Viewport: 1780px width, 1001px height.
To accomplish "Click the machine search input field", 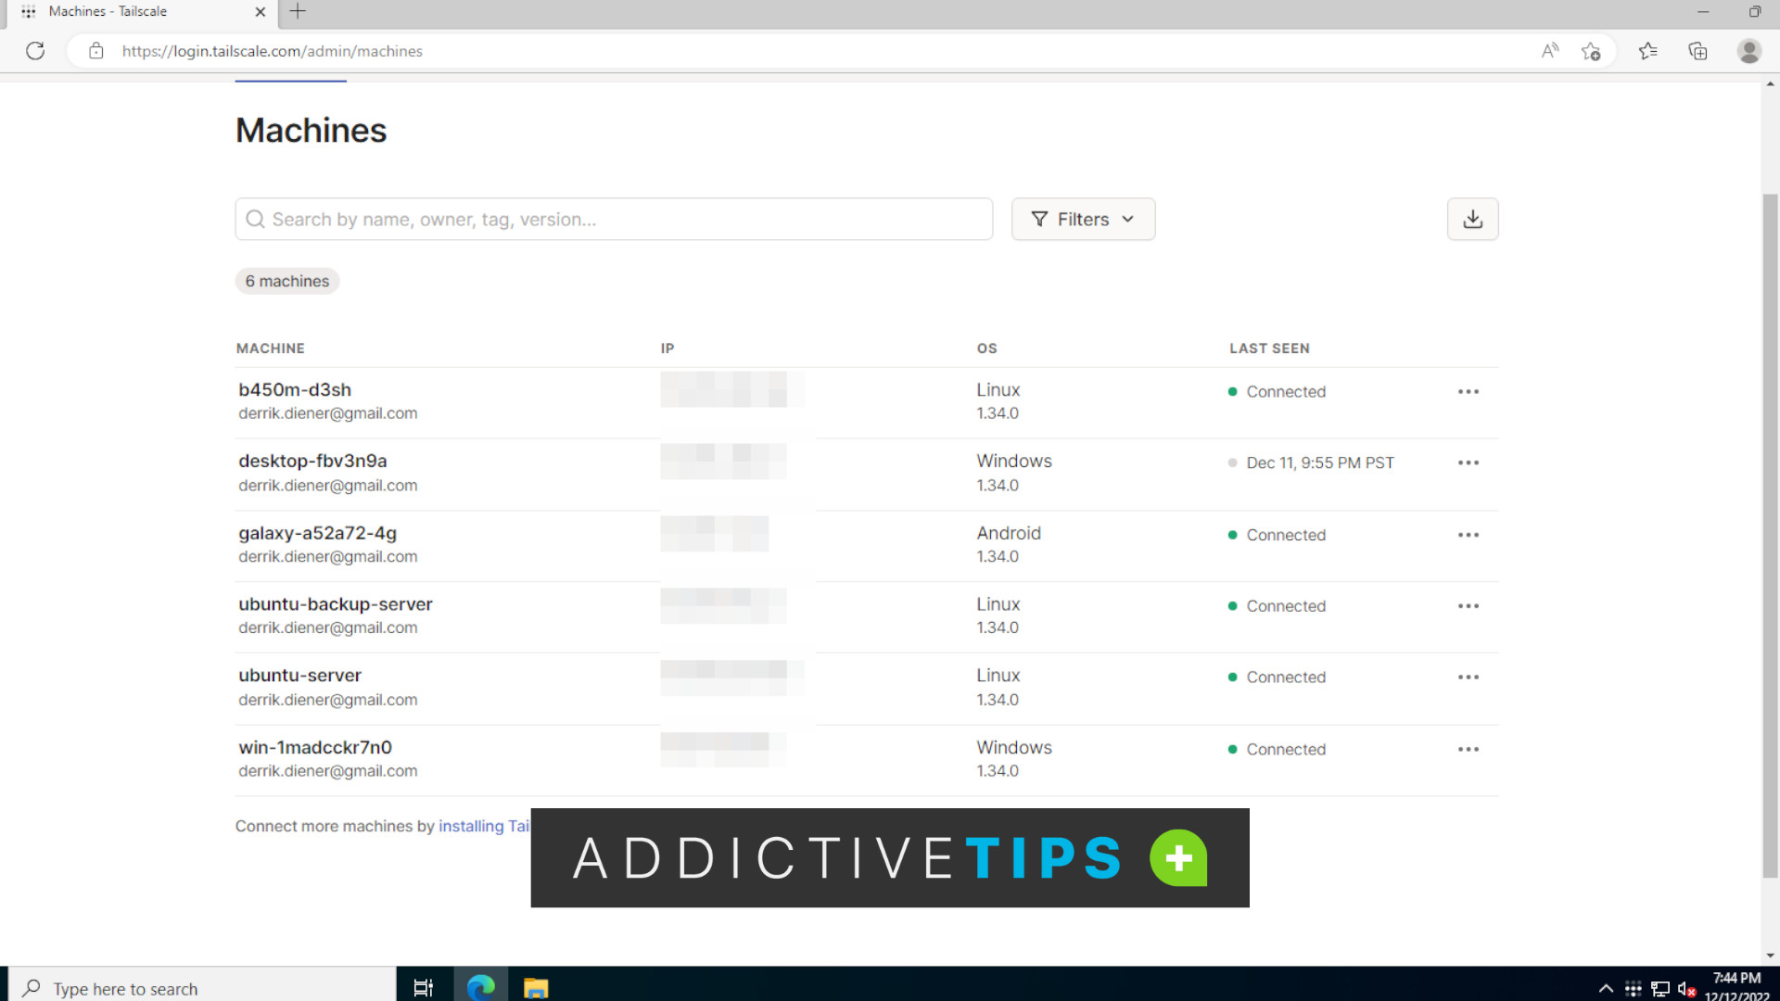I will 614,219.
